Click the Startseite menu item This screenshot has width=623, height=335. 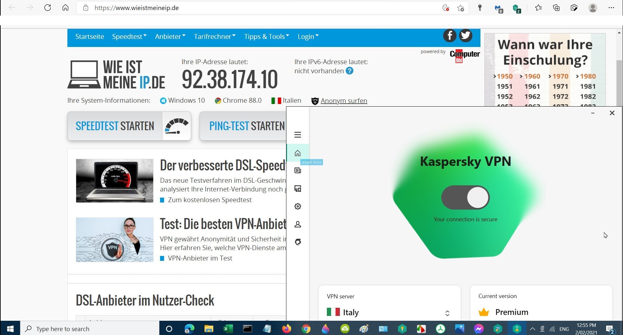pyautogui.click(x=90, y=37)
